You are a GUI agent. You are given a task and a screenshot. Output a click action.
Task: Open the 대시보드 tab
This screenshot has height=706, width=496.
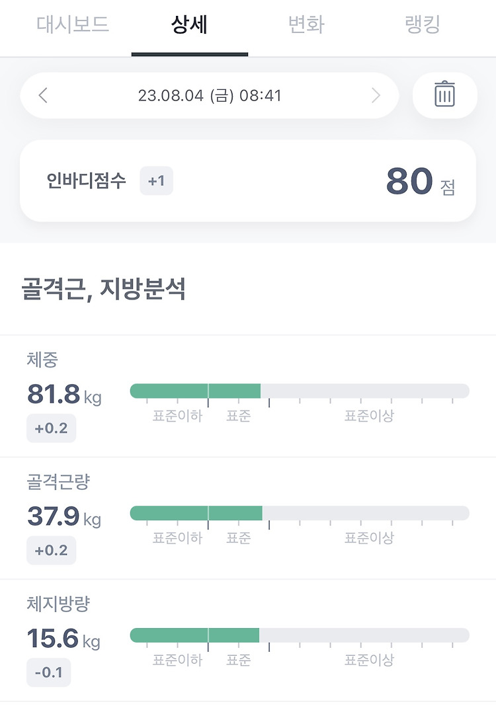73,25
